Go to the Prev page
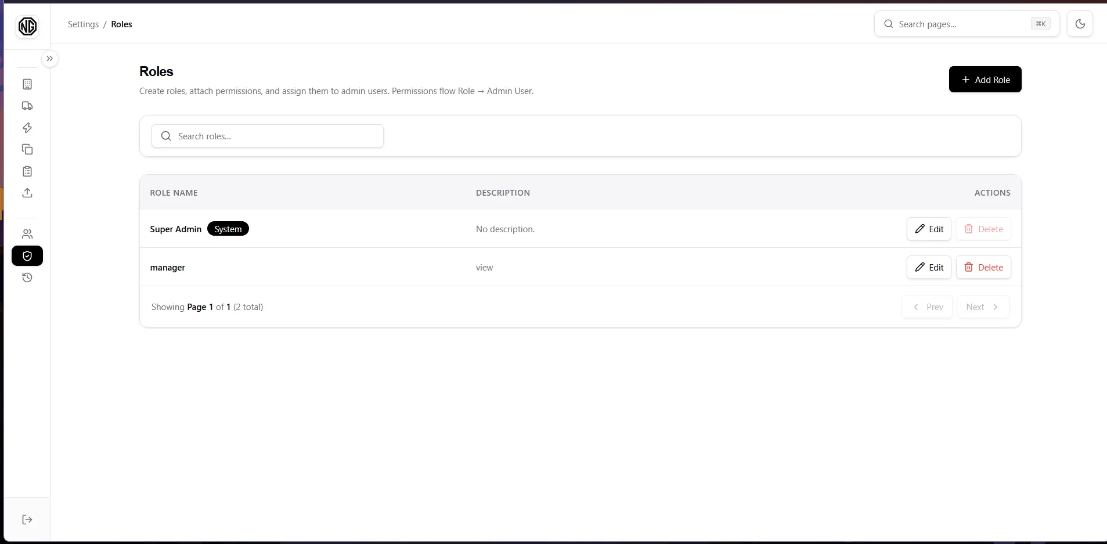The width and height of the screenshot is (1107, 544). point(927,307)
